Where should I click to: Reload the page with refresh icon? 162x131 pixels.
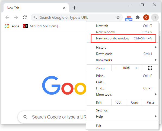click(x=25, y=17)
